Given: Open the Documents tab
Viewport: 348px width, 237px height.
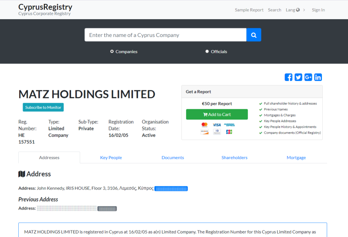Looking at the screenshot, I should point(173,157).
